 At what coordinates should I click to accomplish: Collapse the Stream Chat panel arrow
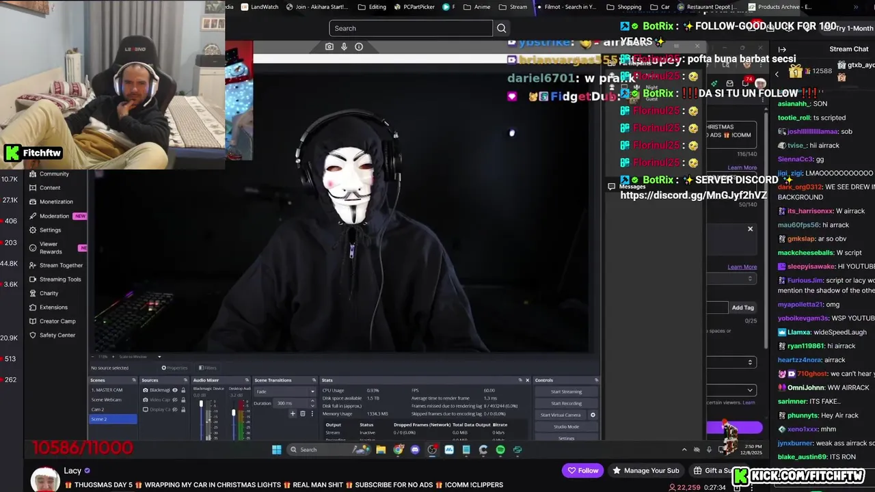pos(782,49)
